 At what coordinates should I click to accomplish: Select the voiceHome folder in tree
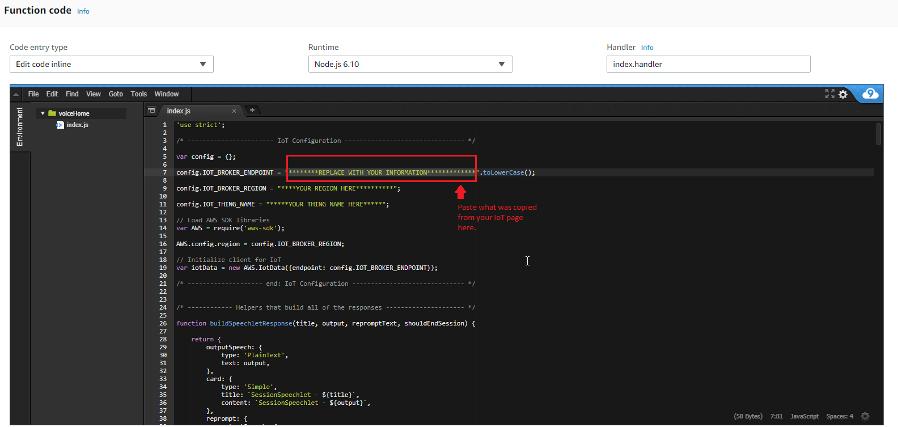(x=74, y=113)
